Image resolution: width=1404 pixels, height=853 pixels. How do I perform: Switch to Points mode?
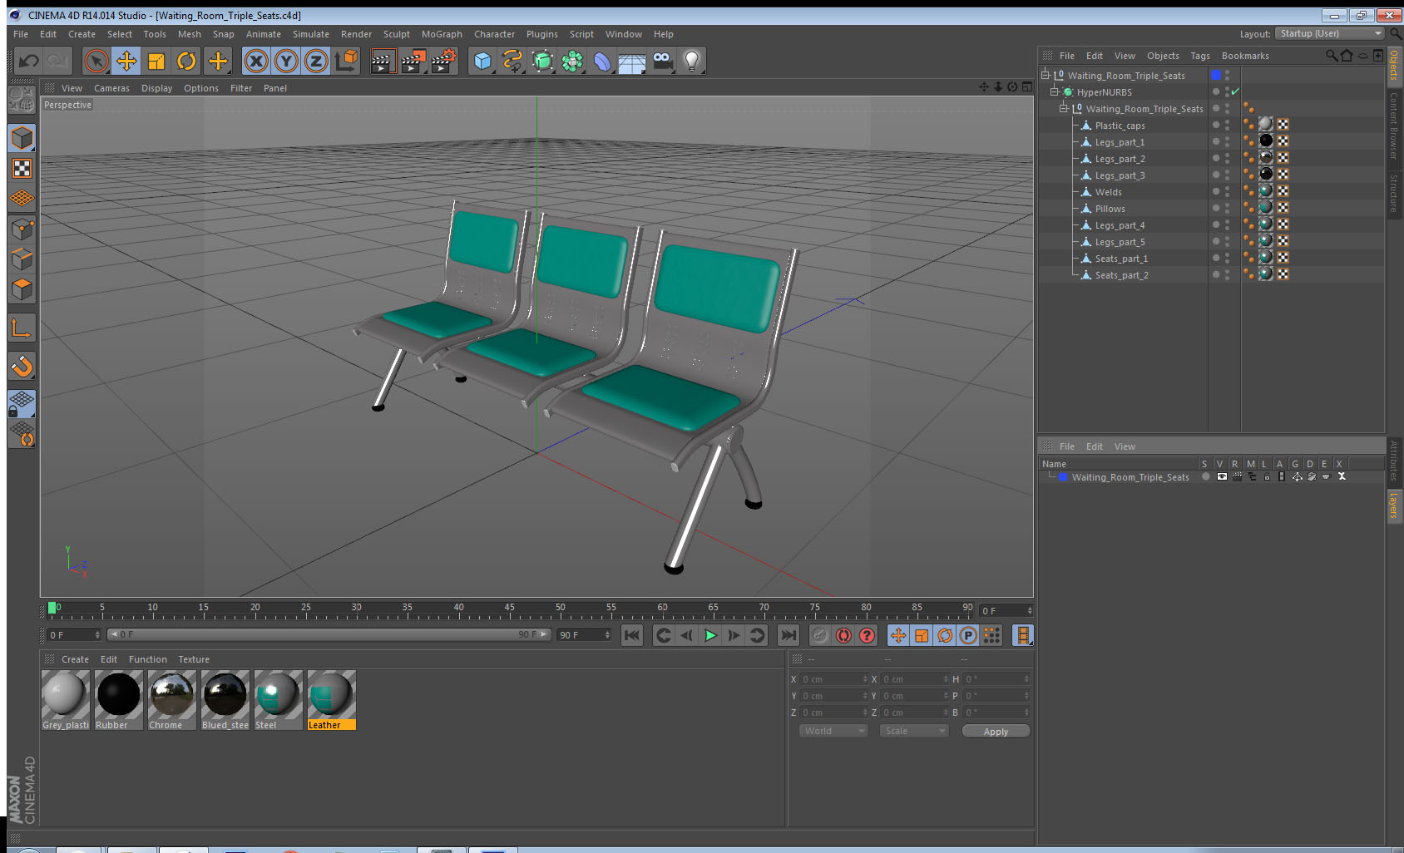coord(22,229)
